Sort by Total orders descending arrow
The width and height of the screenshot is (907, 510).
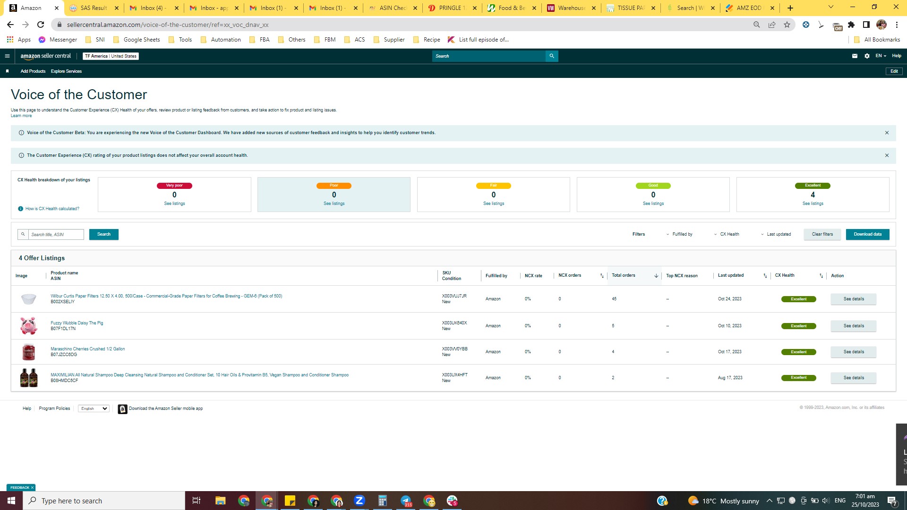point(656,276)
